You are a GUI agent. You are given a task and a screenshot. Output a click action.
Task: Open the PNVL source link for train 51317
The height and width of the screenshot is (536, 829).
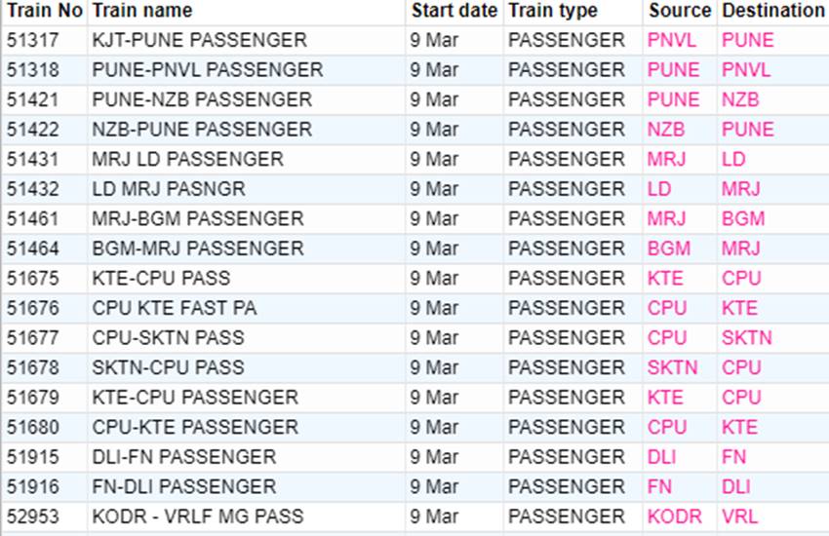671,40
